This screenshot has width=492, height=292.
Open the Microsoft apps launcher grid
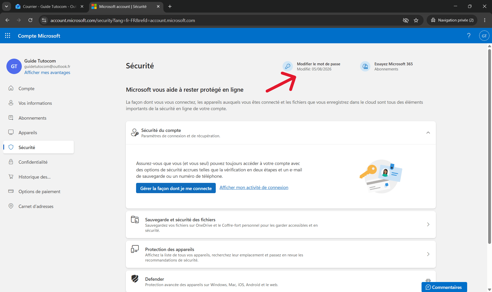(8, 36)
